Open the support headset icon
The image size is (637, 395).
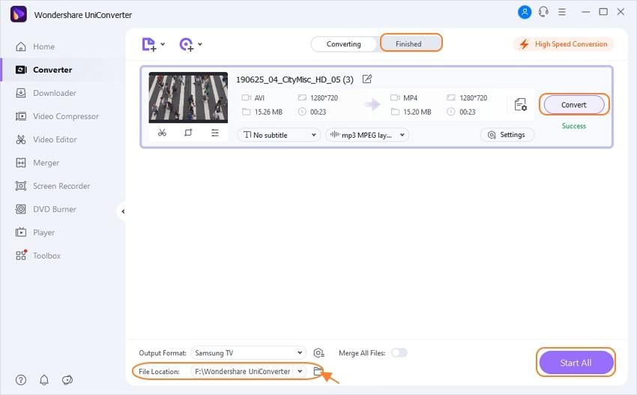543,12
